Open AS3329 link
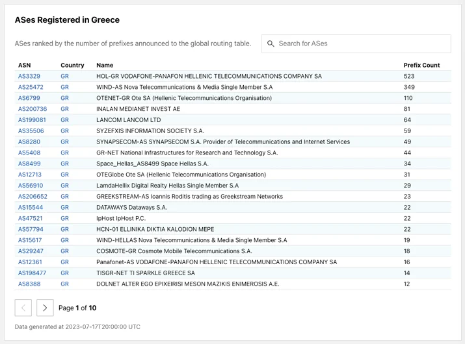The image size is (465, 344). coord(29,77)
